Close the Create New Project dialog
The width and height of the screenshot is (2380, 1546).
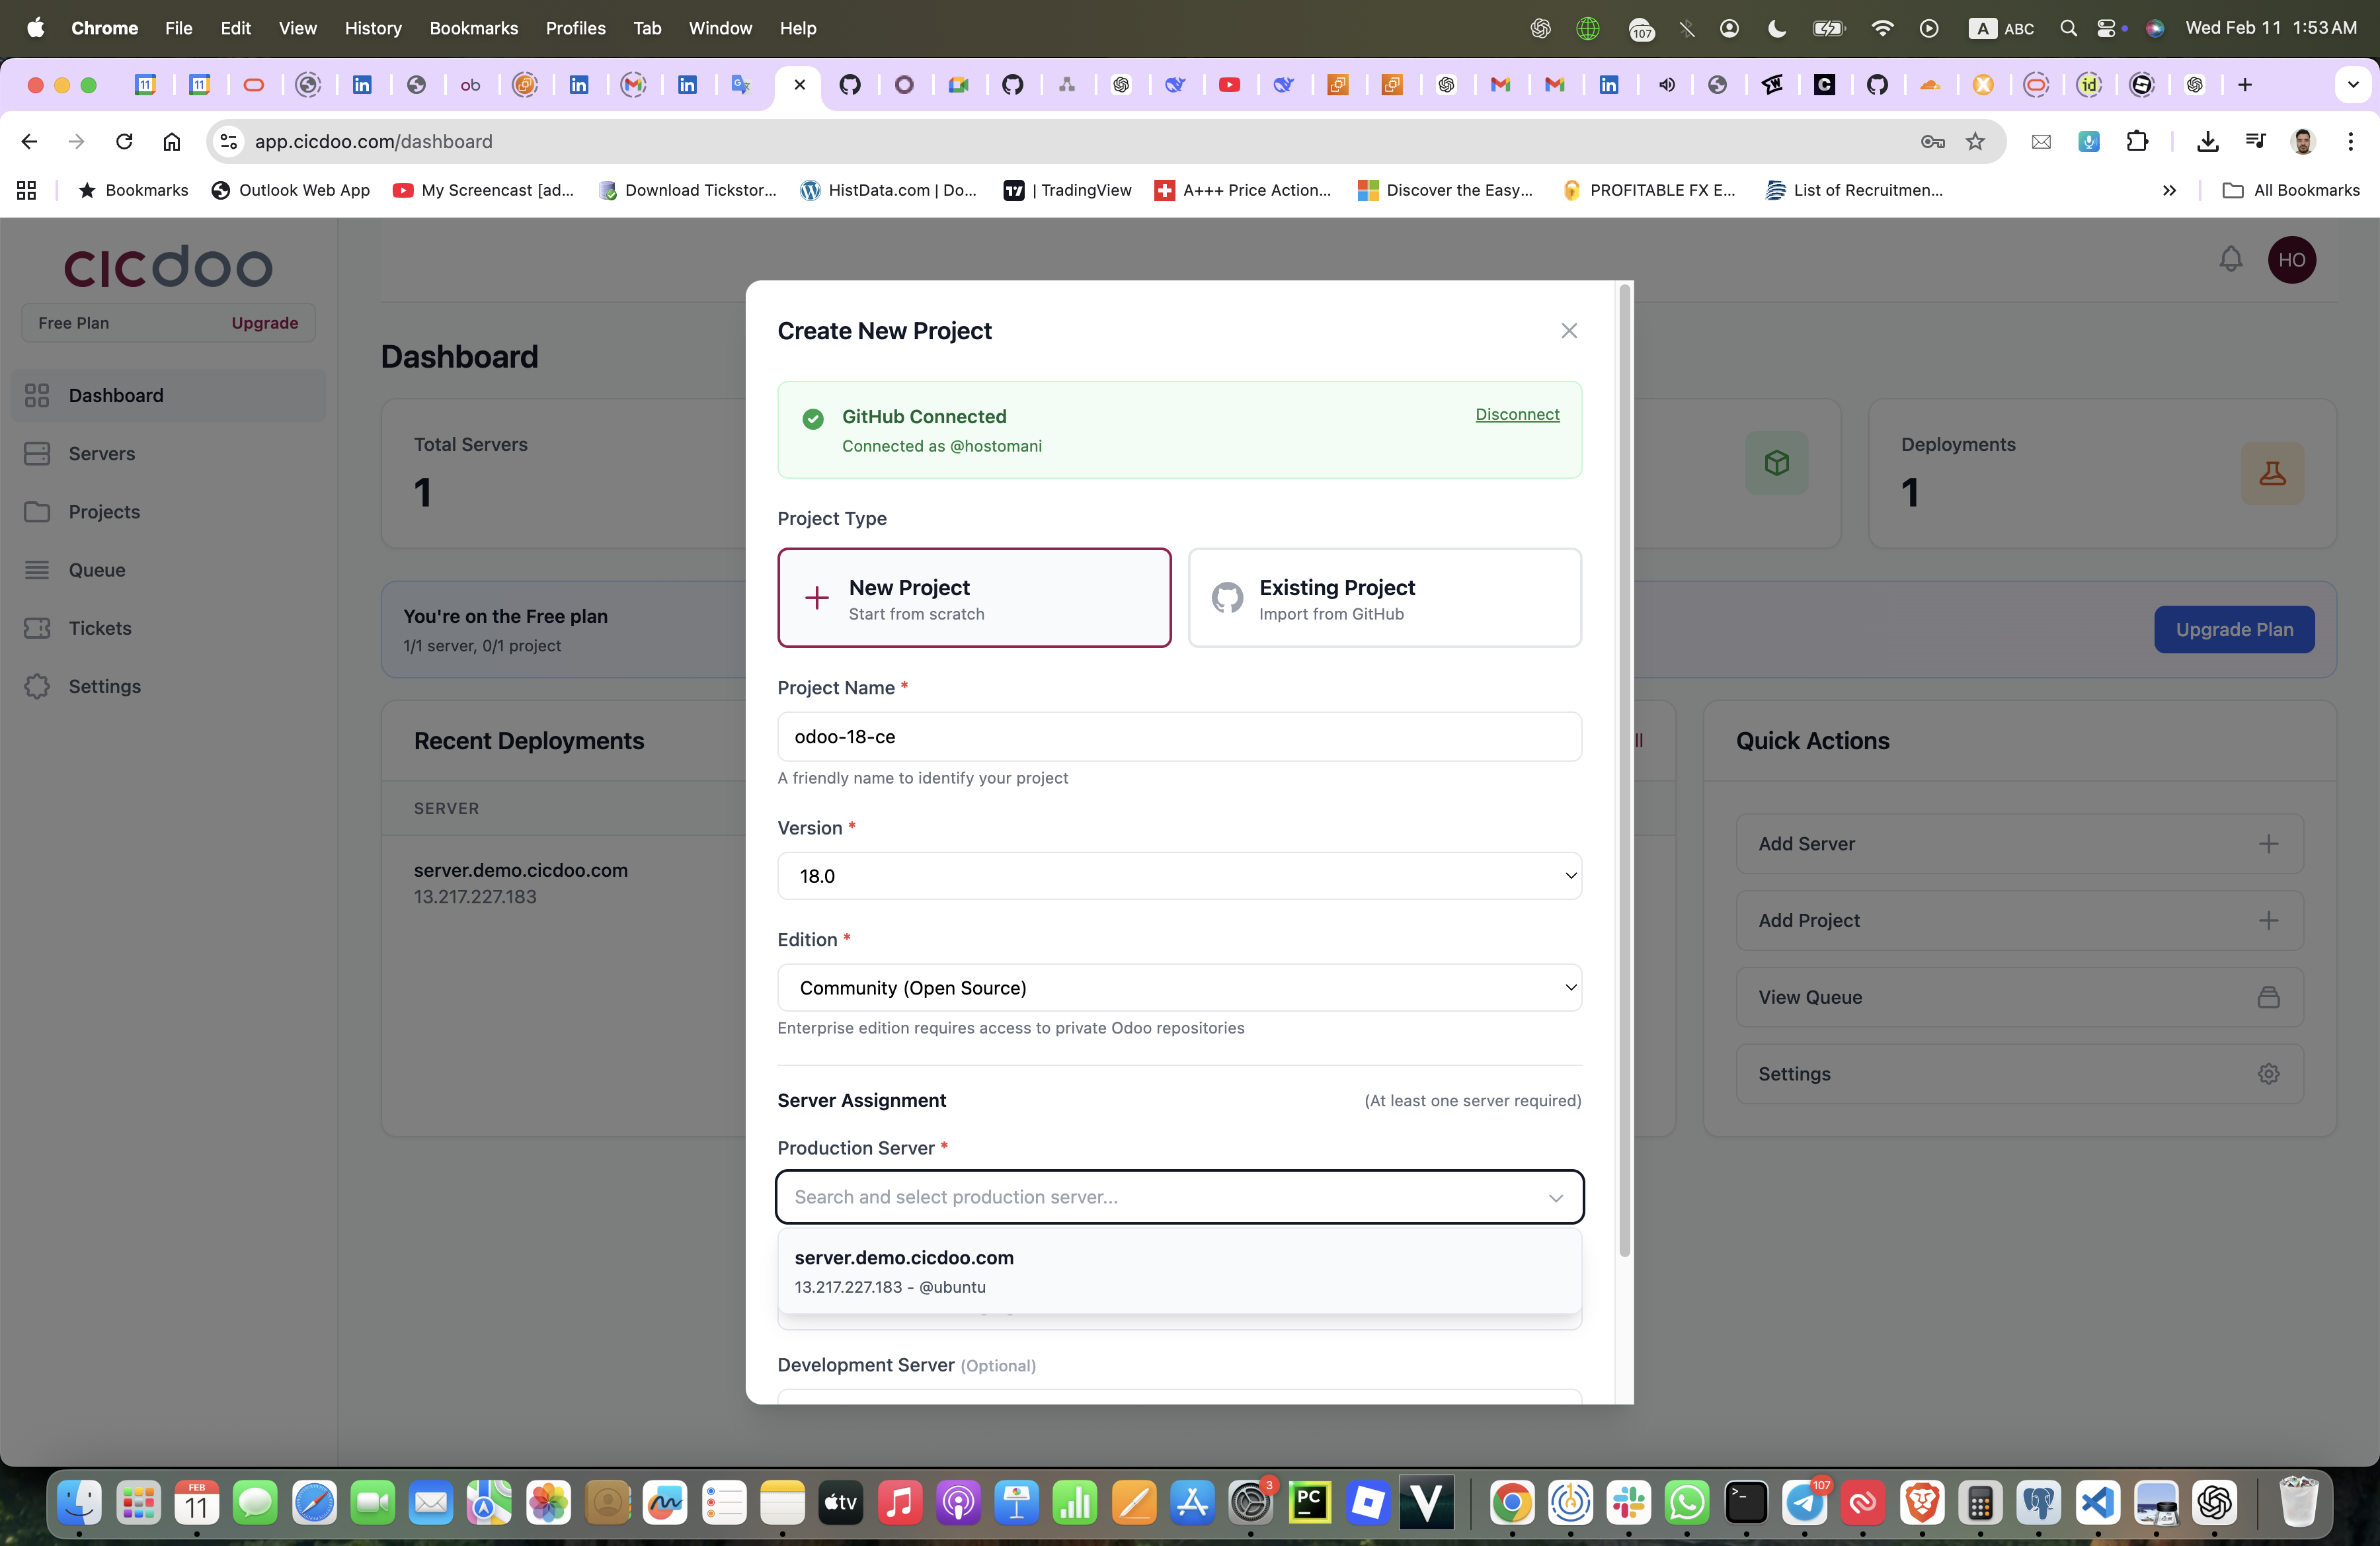tap(1568, 331)
